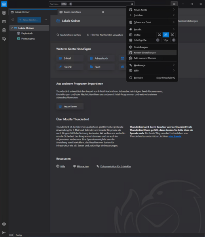Select relaxed density icon

pos(172,35)
